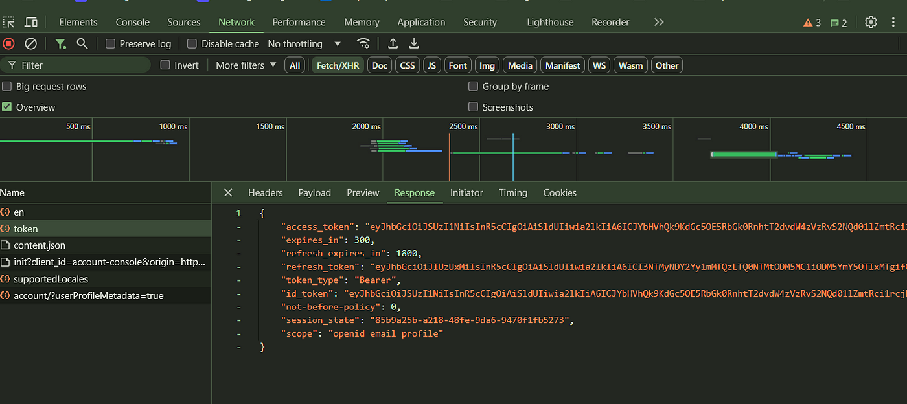Enable Disable cache checkbox

point(192,43)
